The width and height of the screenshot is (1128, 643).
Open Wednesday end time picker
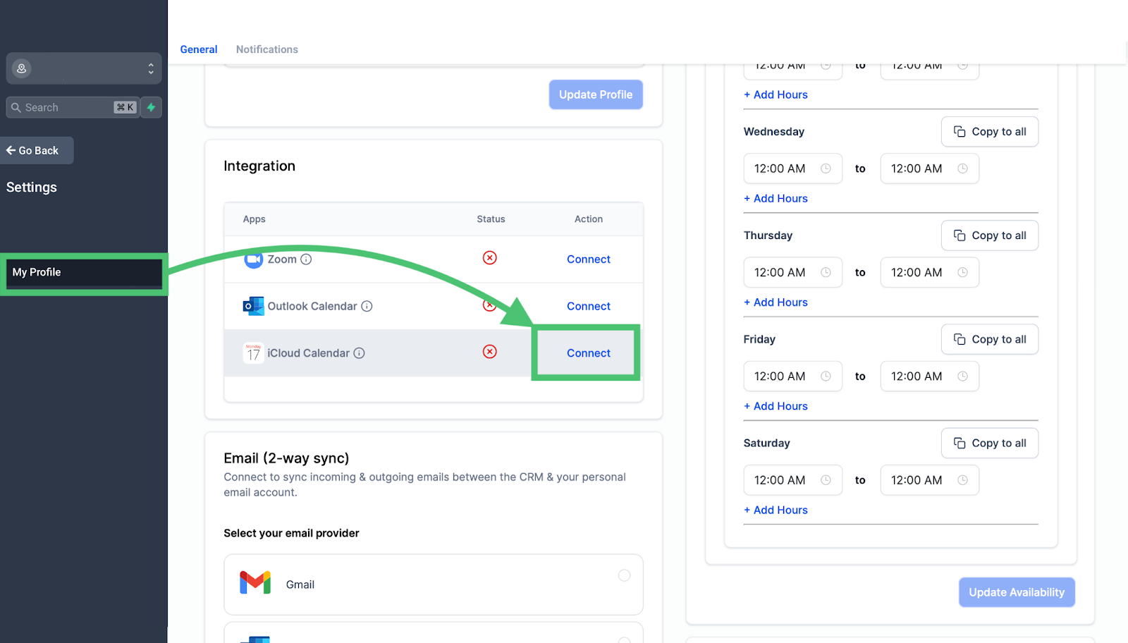pyautogui.click(x=930, y=169)
